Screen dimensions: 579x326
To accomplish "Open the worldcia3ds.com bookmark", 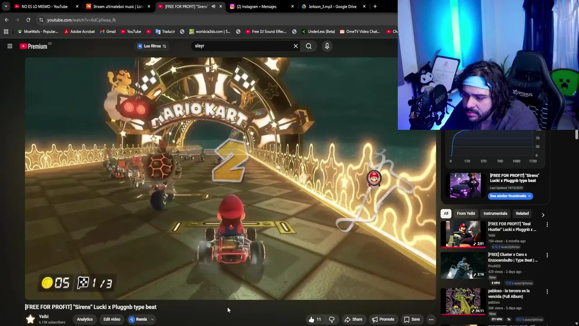I will pyautogui.click(x=209, y=32).
